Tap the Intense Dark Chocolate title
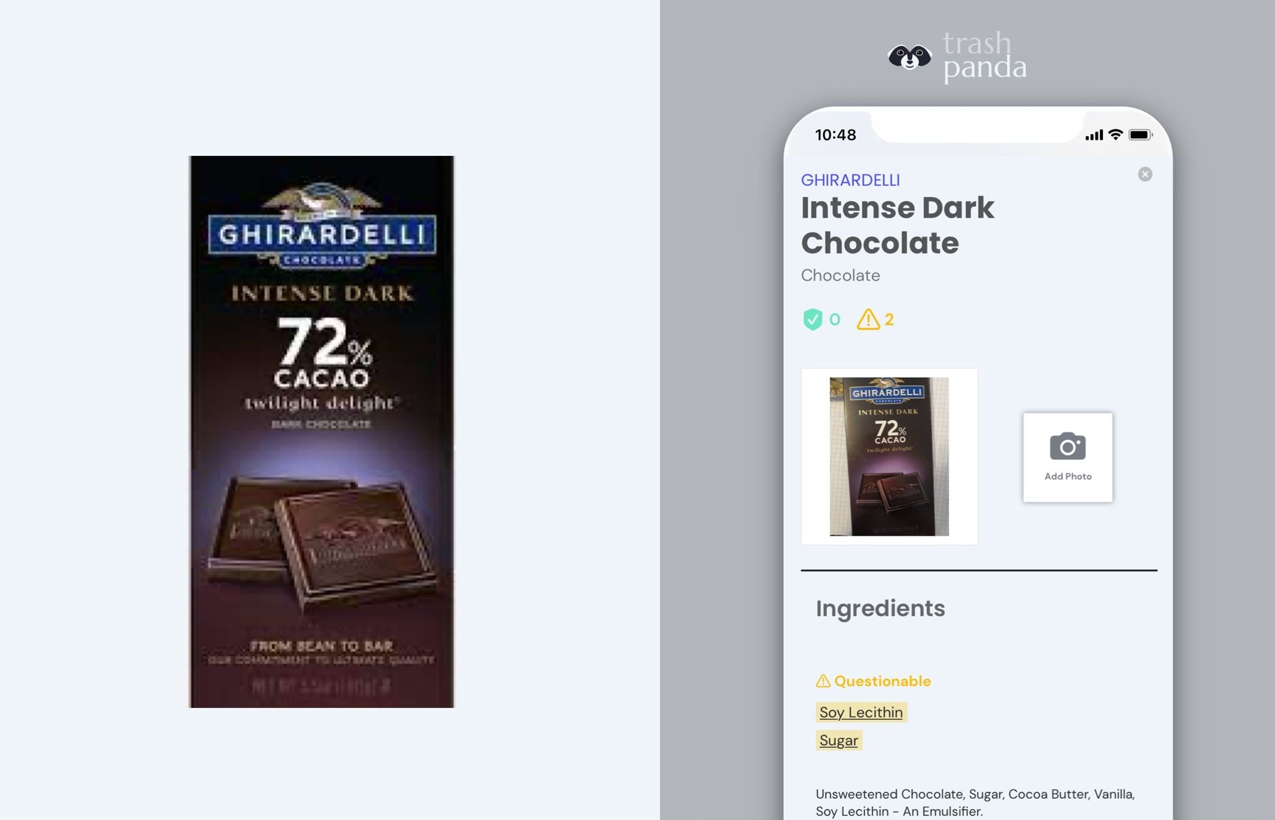The width and height of the screenshot is (1275, 820). click(x=897, y=225)
